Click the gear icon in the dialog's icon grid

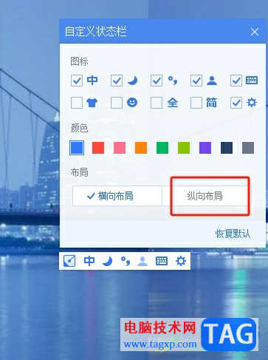tap(252, 102)
